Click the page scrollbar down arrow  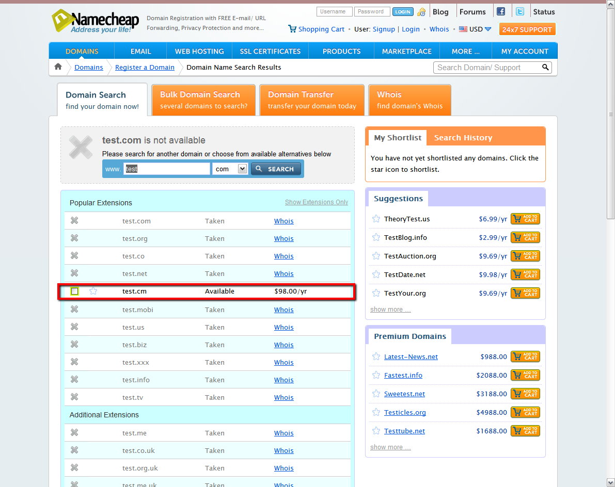[x=611, y=482]
